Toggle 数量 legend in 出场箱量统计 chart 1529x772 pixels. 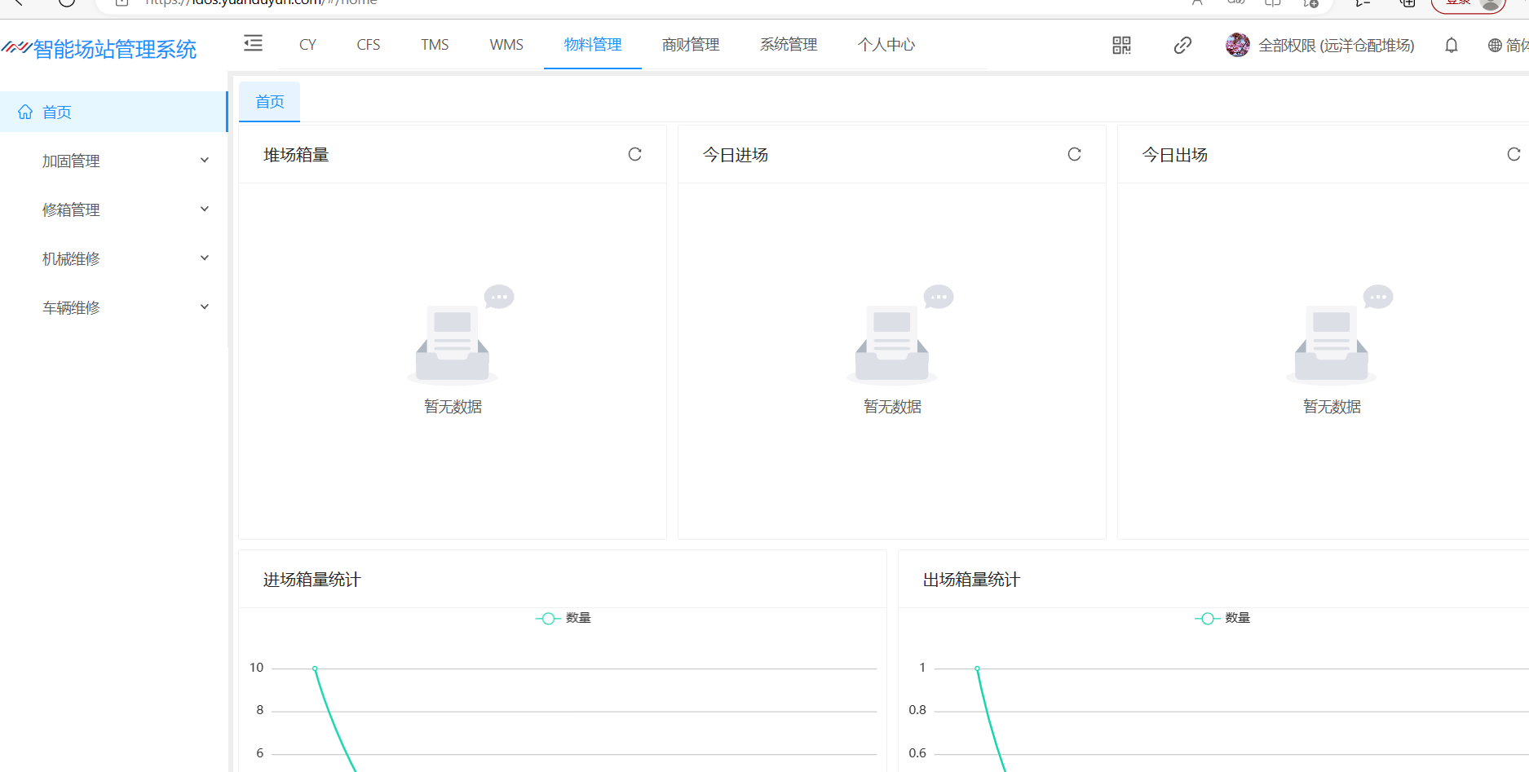click(x=1223, y=618)
